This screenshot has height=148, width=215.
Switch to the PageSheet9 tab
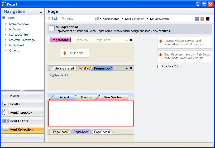102,132
